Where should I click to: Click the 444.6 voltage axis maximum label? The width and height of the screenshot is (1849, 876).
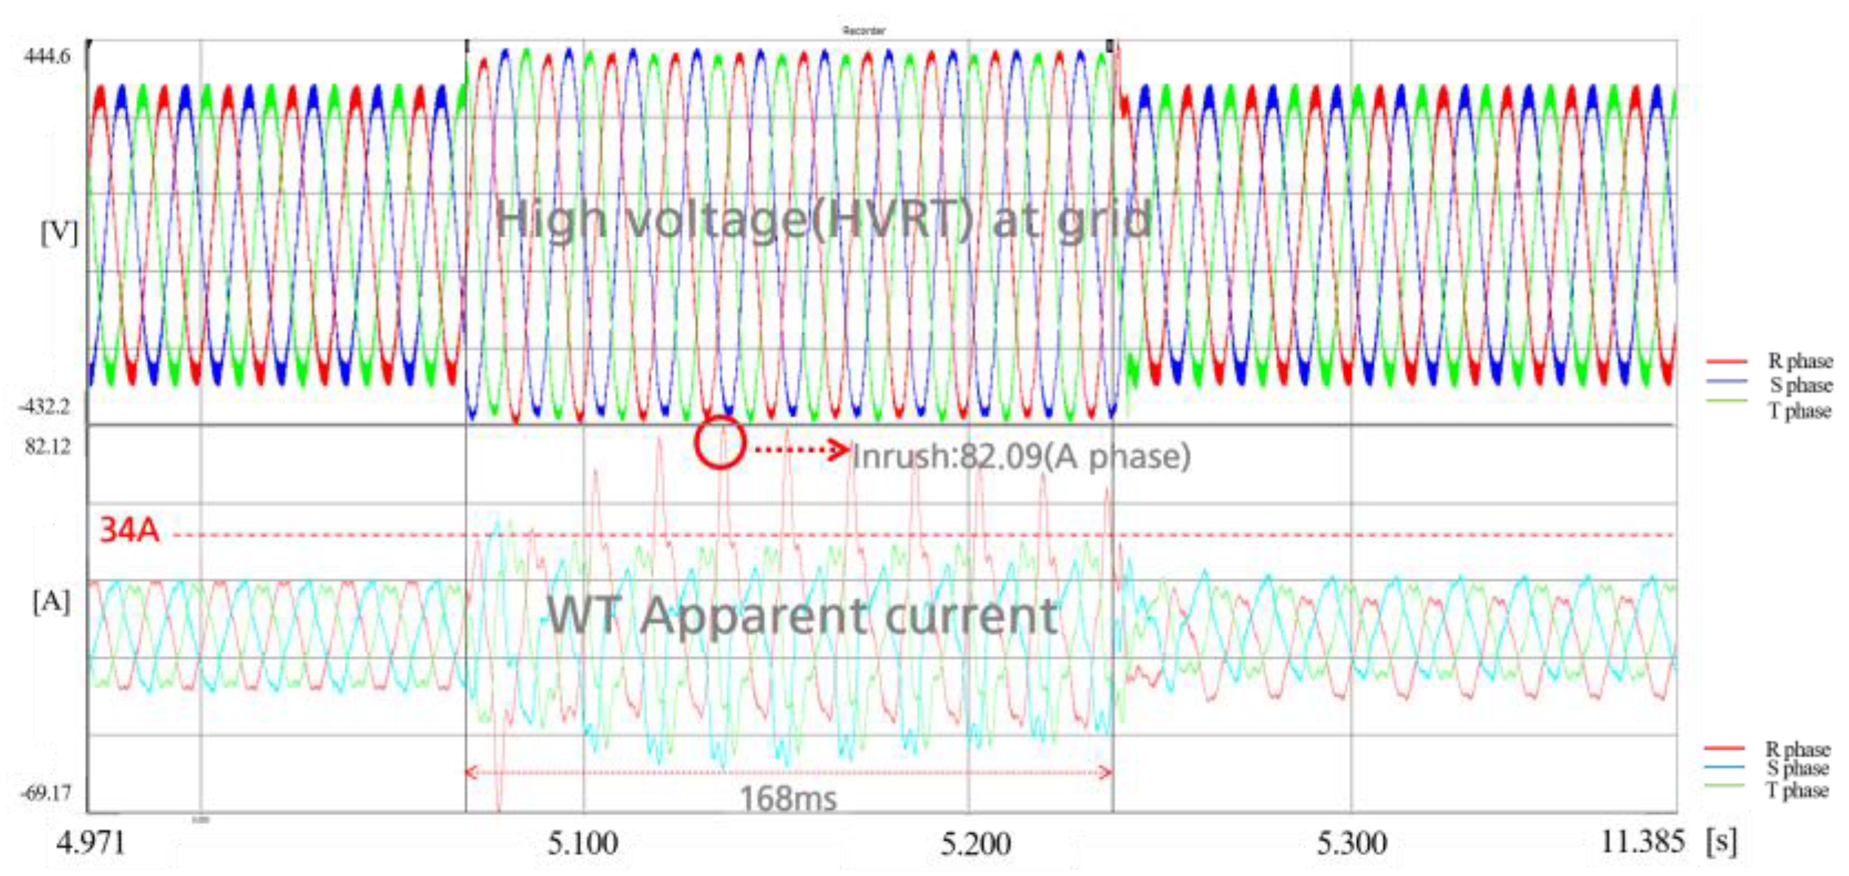[47, 56]
